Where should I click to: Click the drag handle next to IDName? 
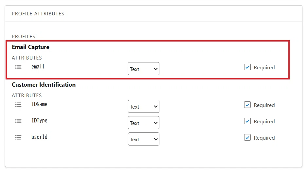coord(18,105)
